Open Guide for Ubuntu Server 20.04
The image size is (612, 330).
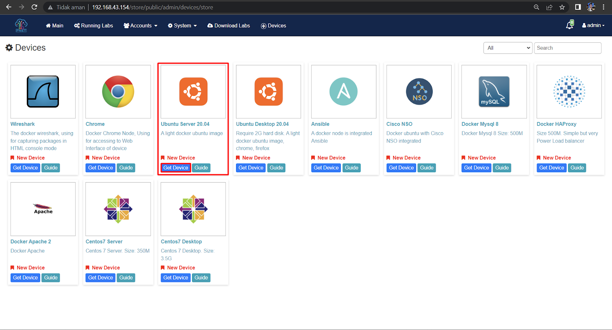[x=201, y=168]
